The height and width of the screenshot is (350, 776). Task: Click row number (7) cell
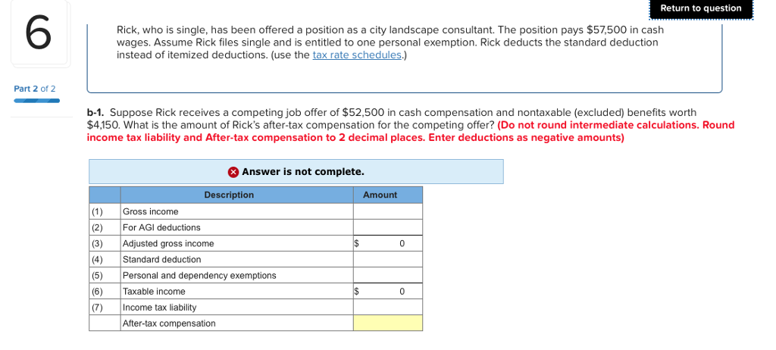click(97, 307)
